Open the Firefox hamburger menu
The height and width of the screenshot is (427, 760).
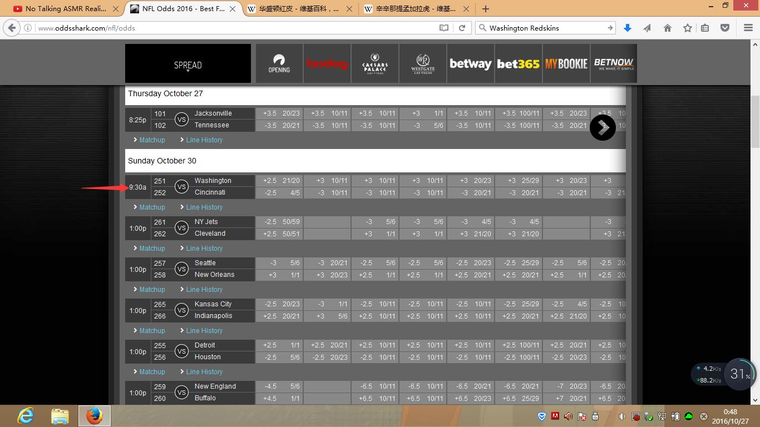pyautogui.click(x=748, y=28)
